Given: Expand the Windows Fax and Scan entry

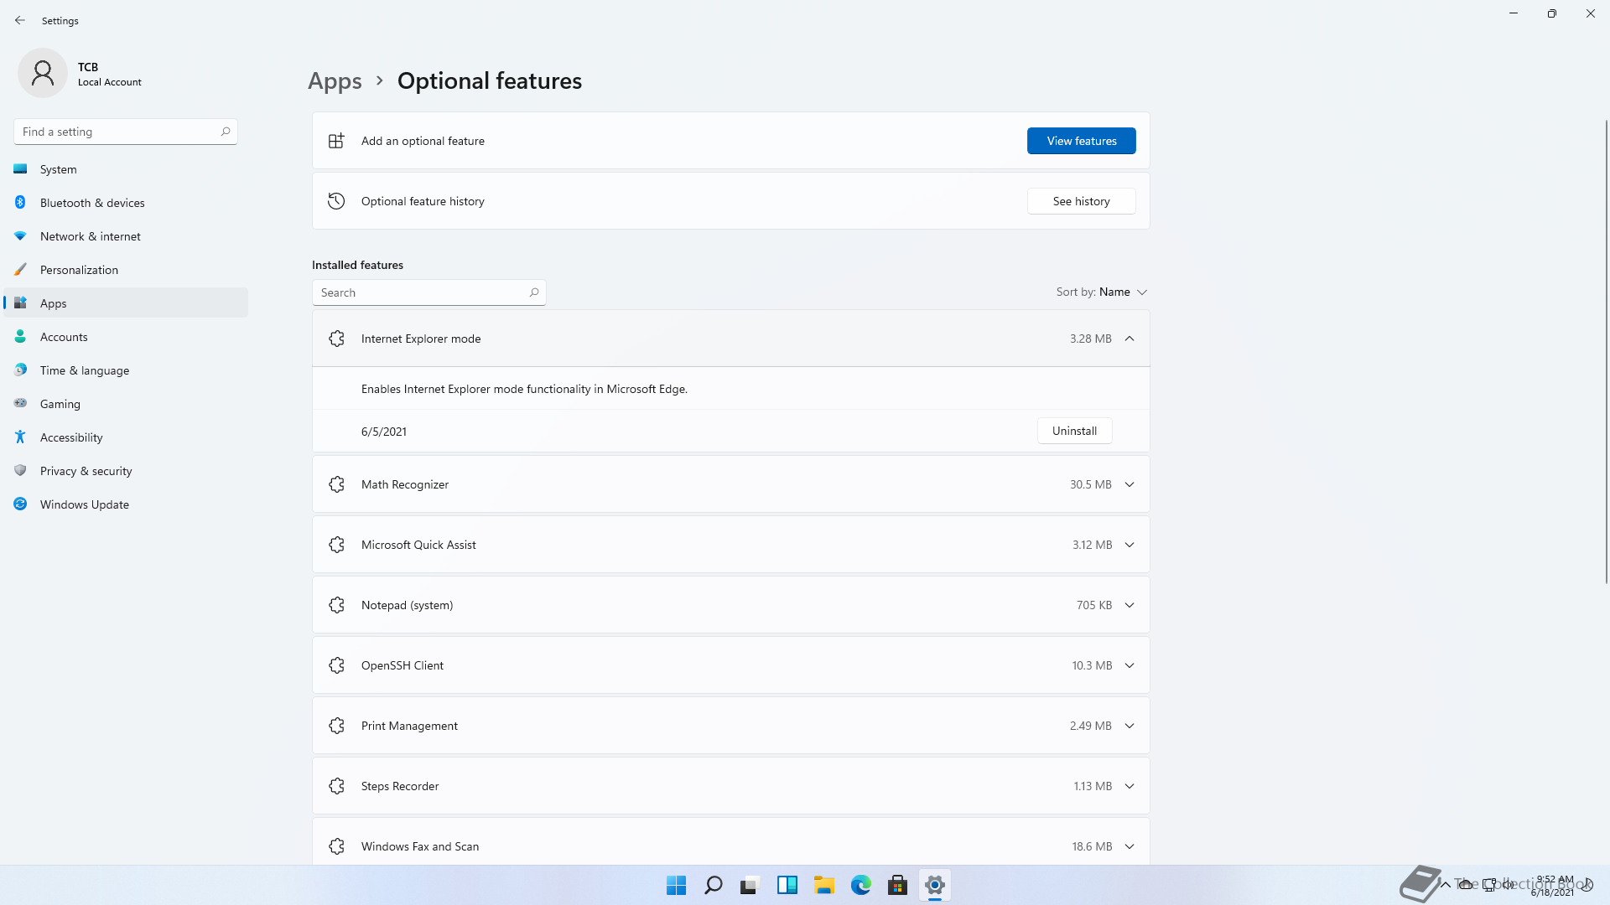Looking at the screenshot, I should click(x=1130, y=846).
